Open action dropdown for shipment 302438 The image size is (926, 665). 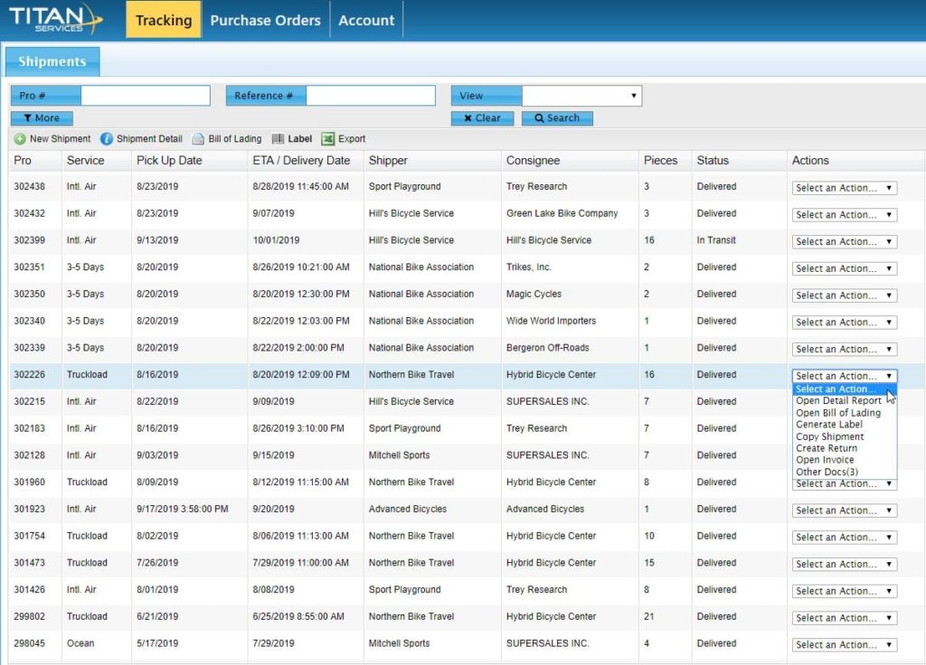click(845, 188)
